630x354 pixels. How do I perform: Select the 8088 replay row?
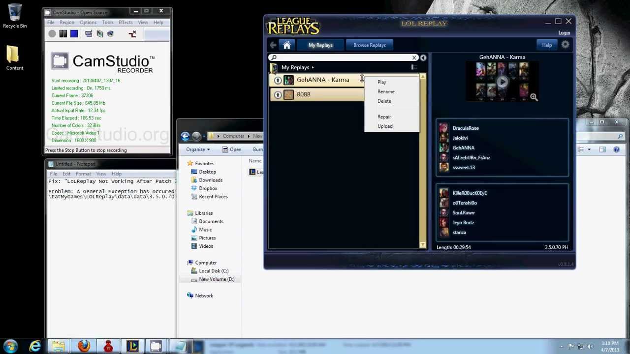317,95
